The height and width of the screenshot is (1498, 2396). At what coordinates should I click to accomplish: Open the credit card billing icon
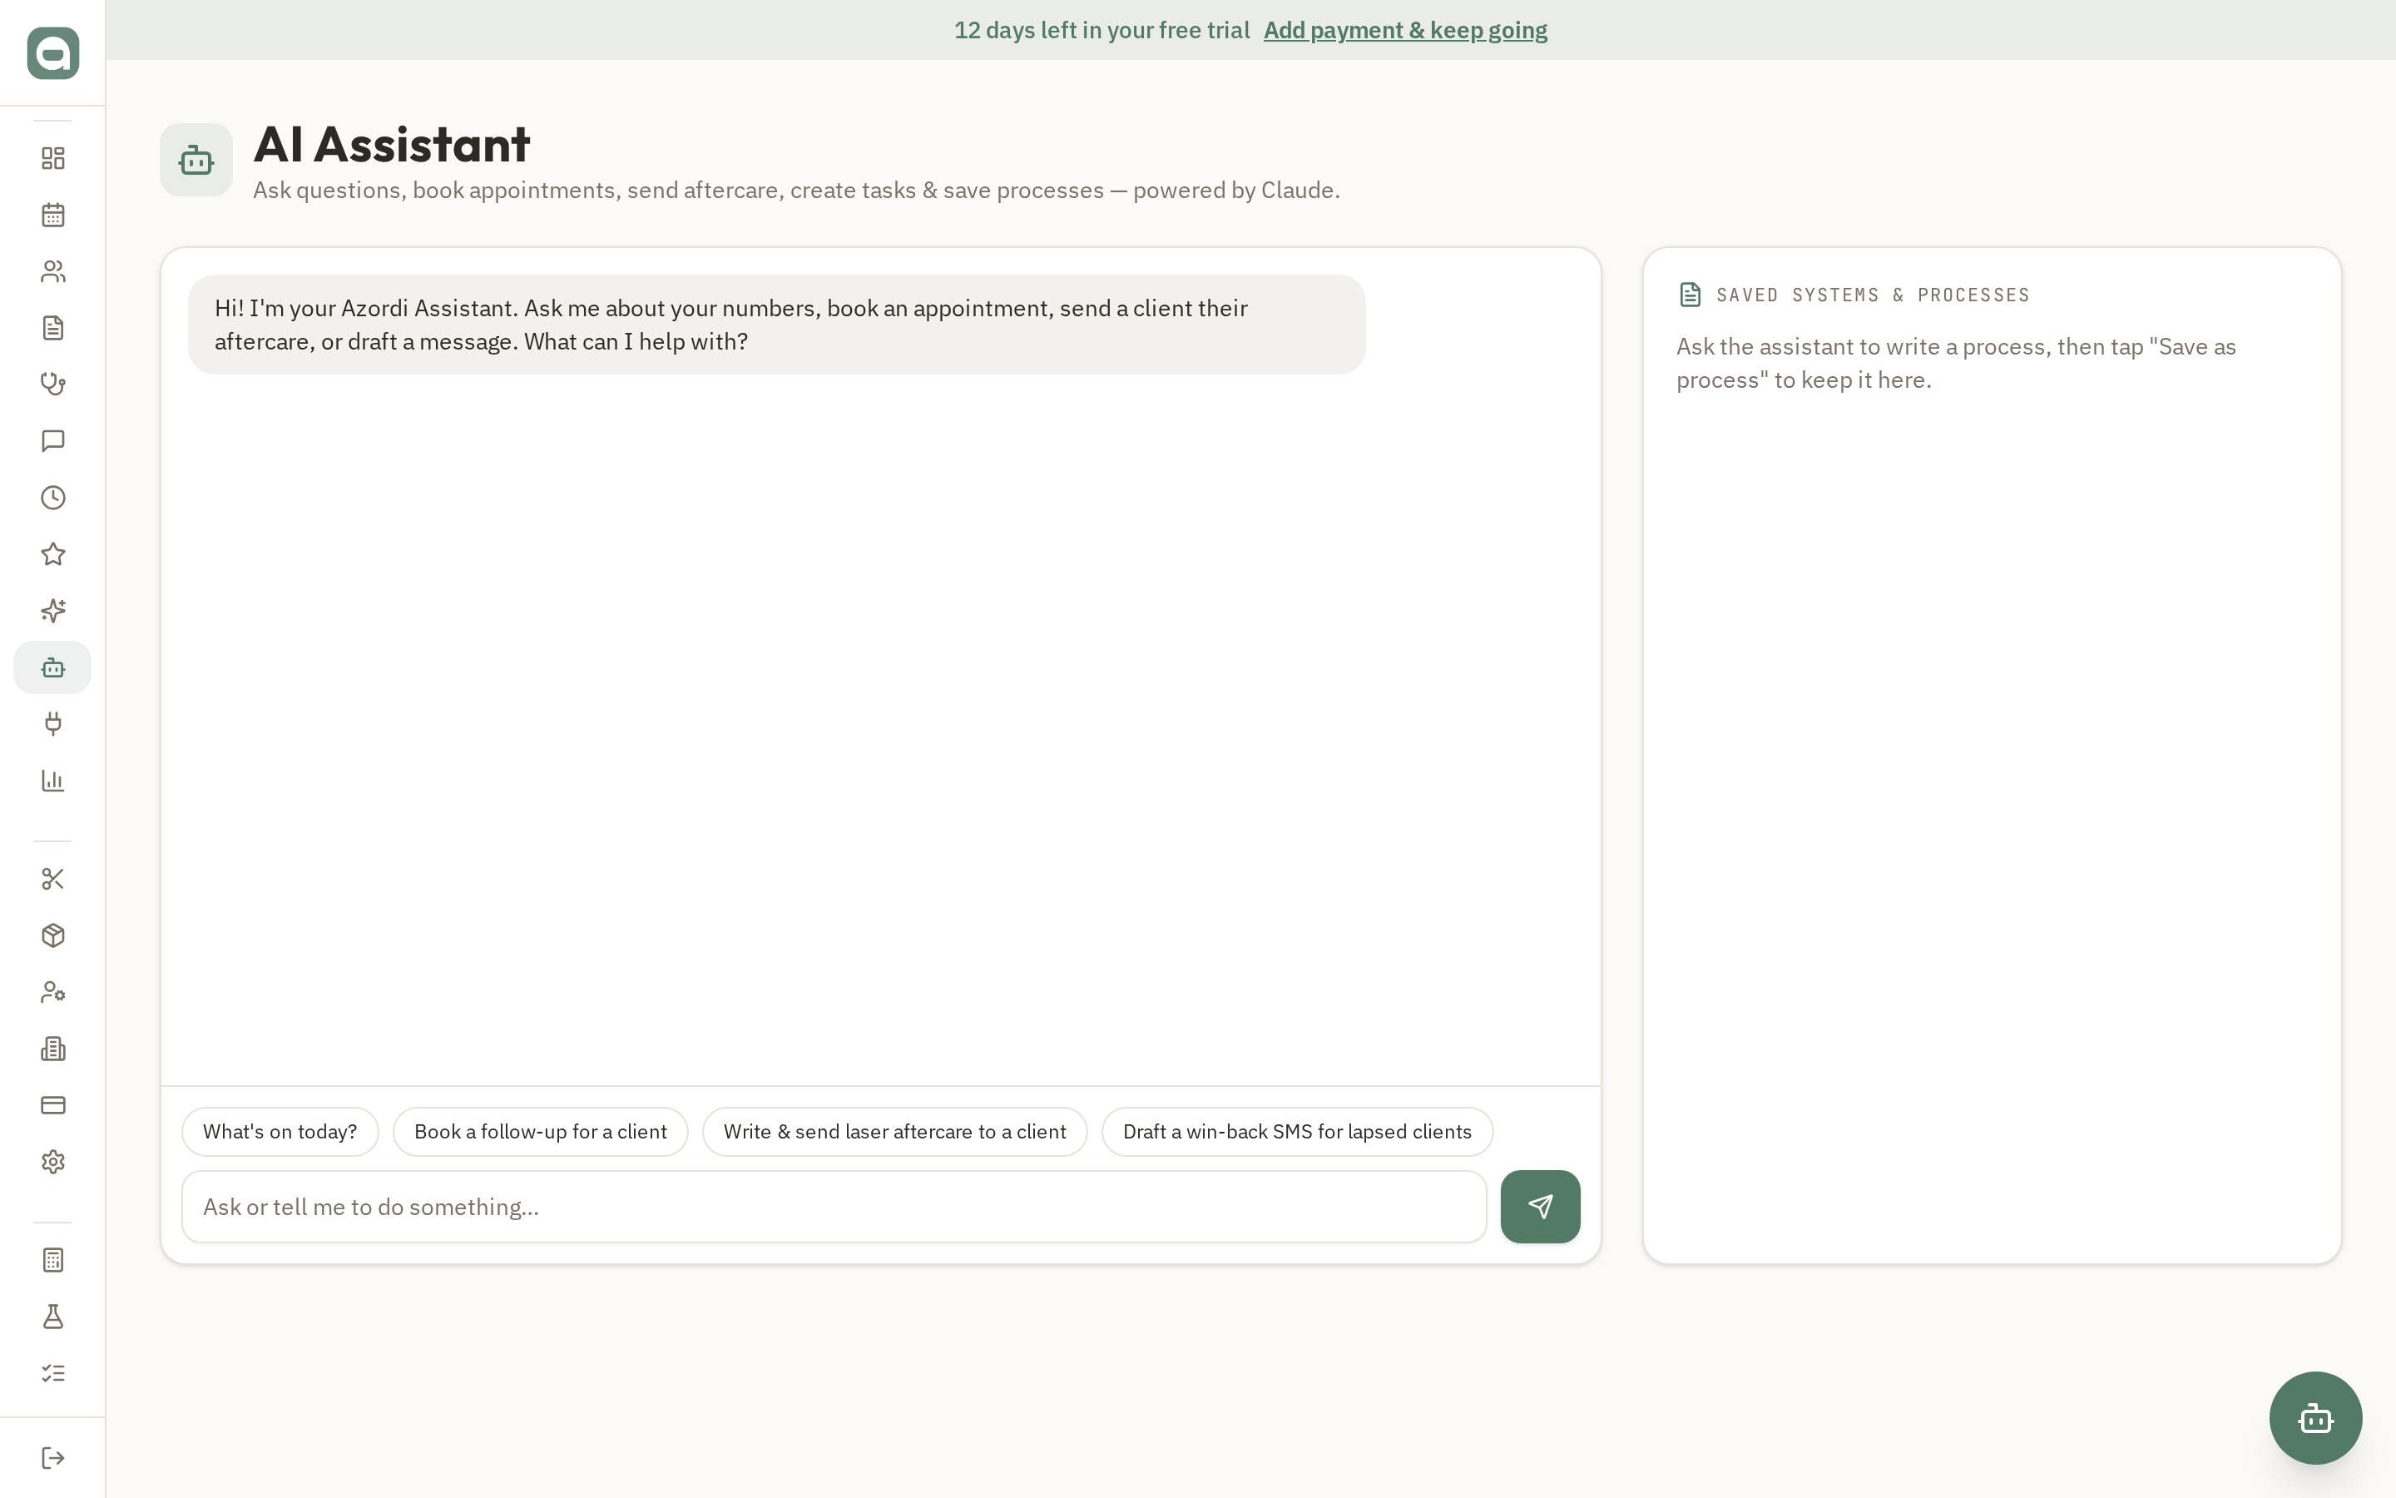click(x=52, y=1104)
